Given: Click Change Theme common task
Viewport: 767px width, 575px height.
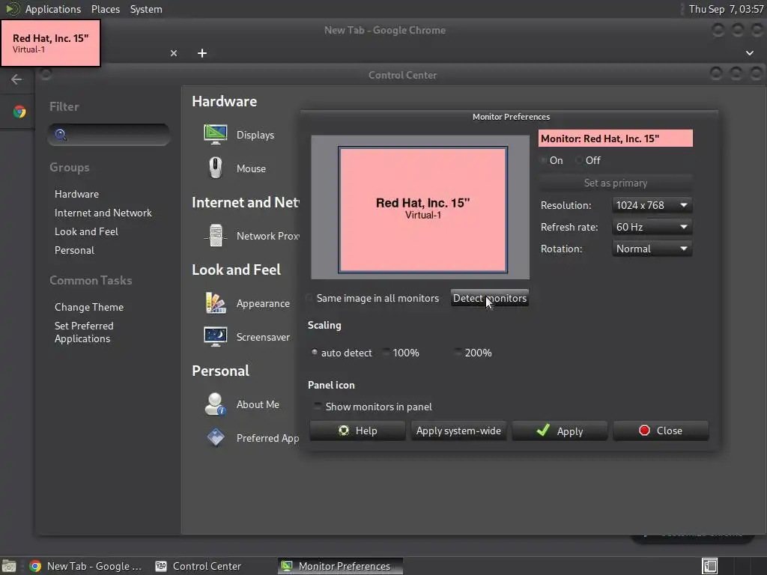Looking at the screenshot, I should 89,307.
